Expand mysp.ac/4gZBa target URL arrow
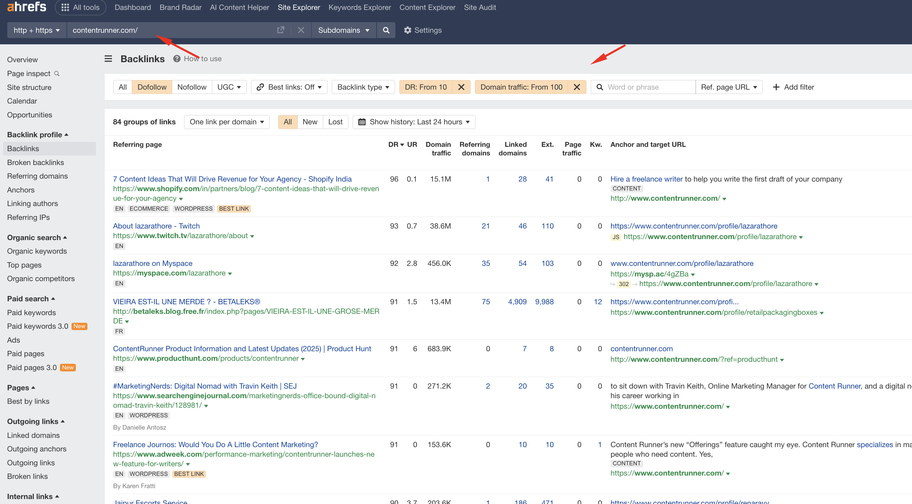This screenshot has height=504, width=912. (693, 275)
